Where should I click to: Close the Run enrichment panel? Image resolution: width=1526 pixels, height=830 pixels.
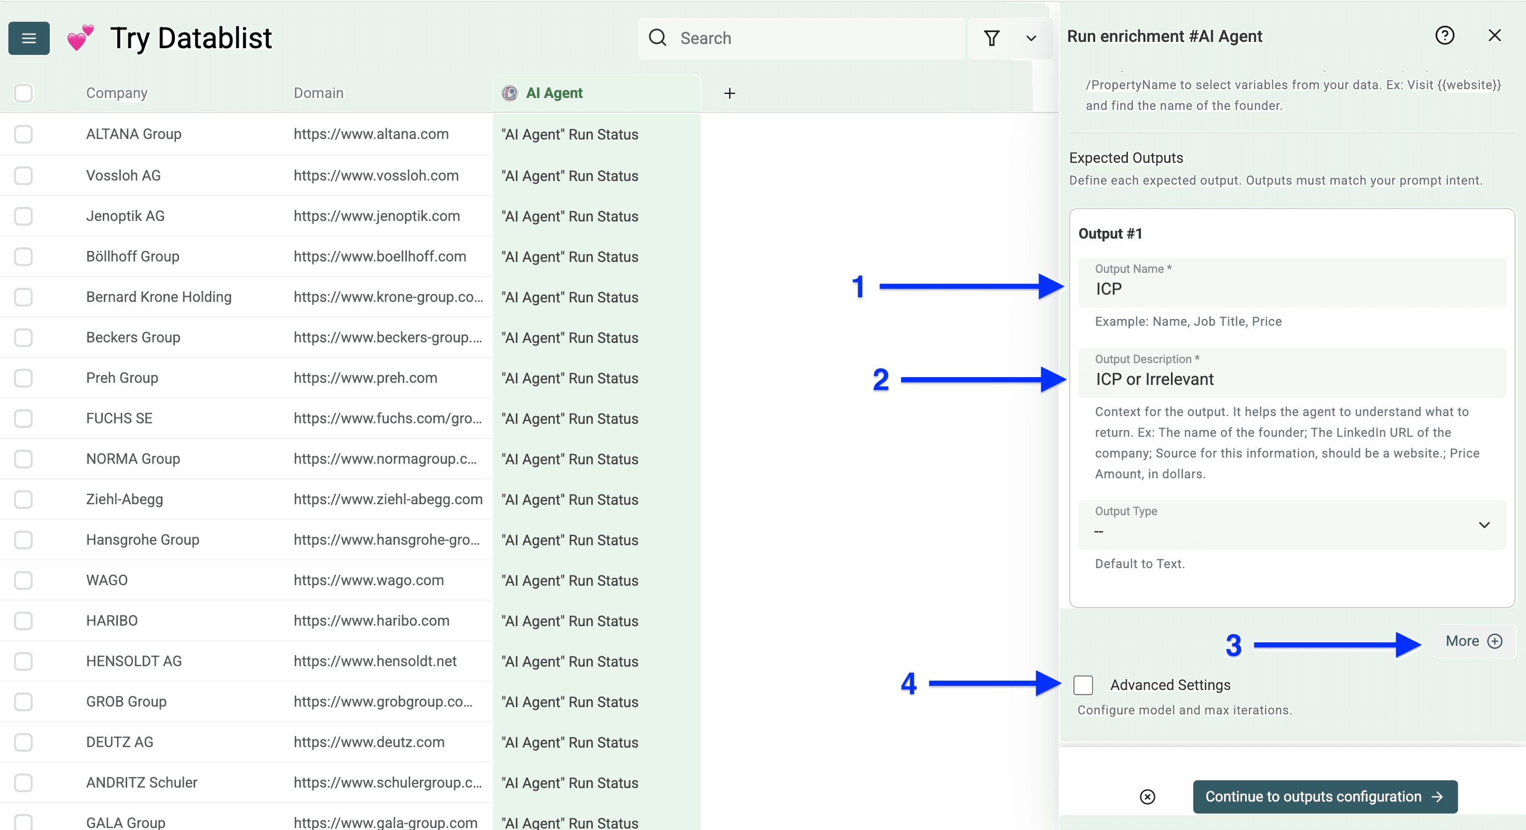pyautogui.click(x=1495, y=35)
